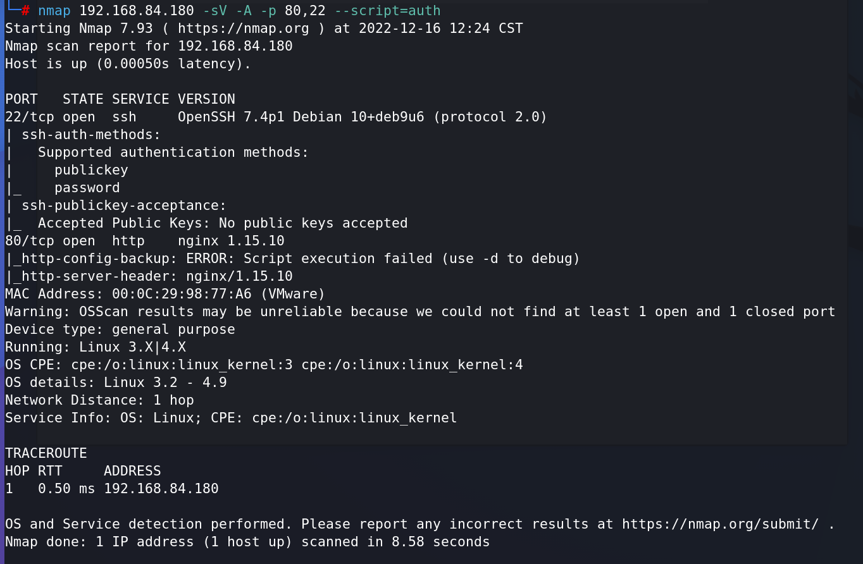This screenshot has width=863, height=564.
Task: Click the PORT STATE SERVICE VERSION header row
Action: click(x=120, y=99)
